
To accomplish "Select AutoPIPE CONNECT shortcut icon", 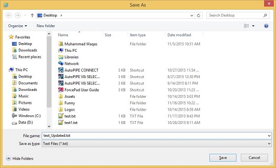I will point(61,70).
